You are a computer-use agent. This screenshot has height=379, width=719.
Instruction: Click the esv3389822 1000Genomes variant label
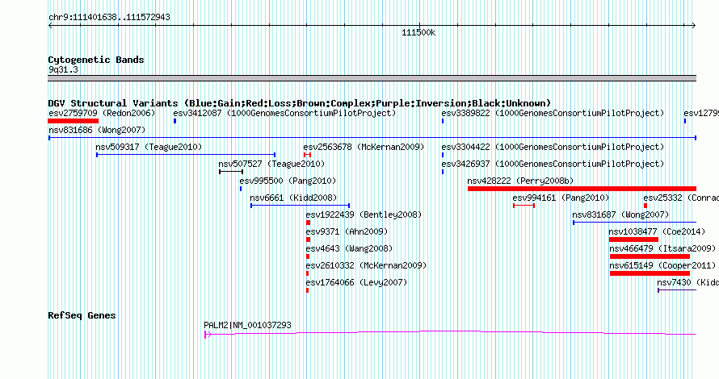(x=553, y=113)
